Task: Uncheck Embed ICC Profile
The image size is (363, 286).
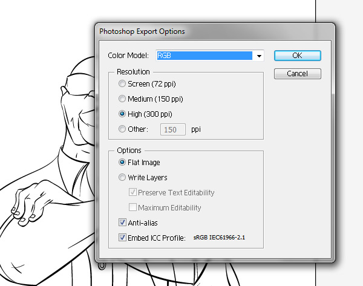Action: (x=123, y=238)
